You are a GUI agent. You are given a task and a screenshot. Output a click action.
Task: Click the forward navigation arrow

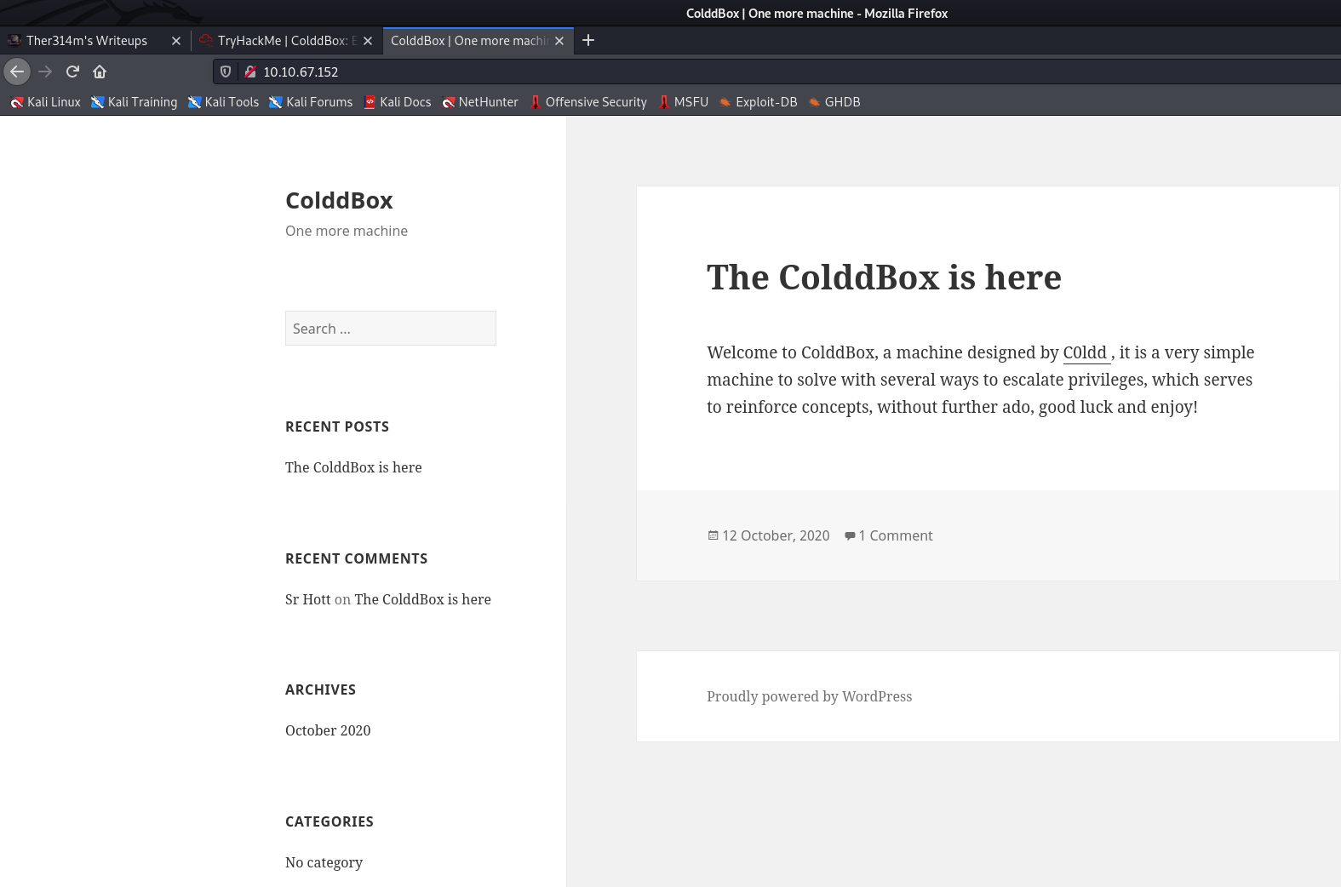tap(45, 72)
